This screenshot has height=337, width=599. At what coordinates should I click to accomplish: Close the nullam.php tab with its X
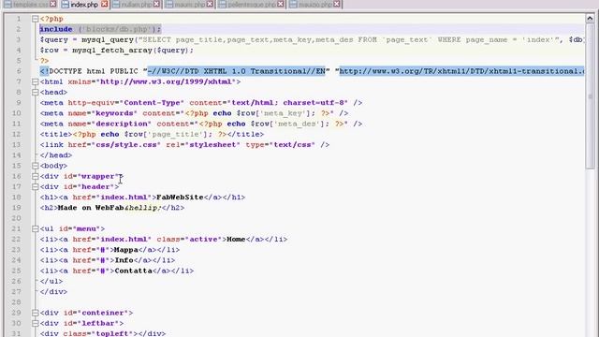(156, 4)
